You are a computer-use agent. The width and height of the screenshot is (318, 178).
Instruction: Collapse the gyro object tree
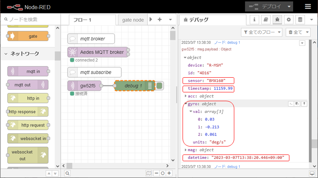[x=186, y=104]
